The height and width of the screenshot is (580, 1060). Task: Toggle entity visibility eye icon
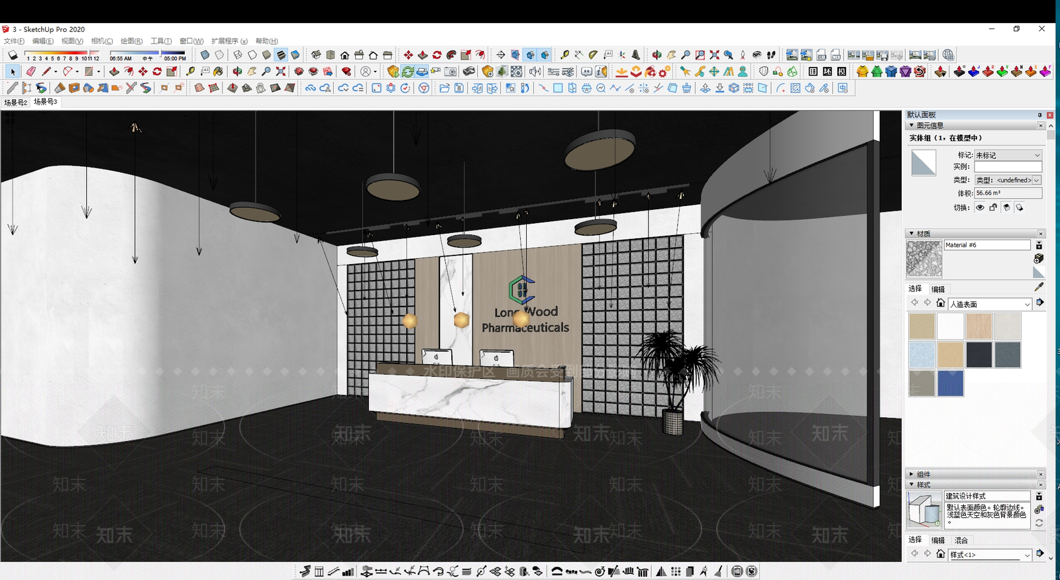point(980,207)
